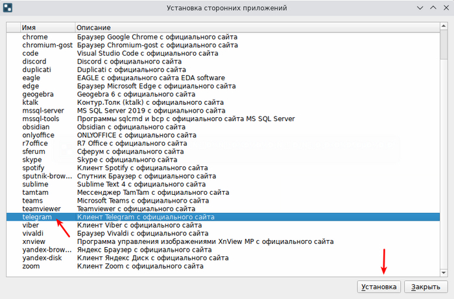Select the tamtam row
The height and width of the screenshot is (299, 454).
pyautogui.click(x=223, y=192)
